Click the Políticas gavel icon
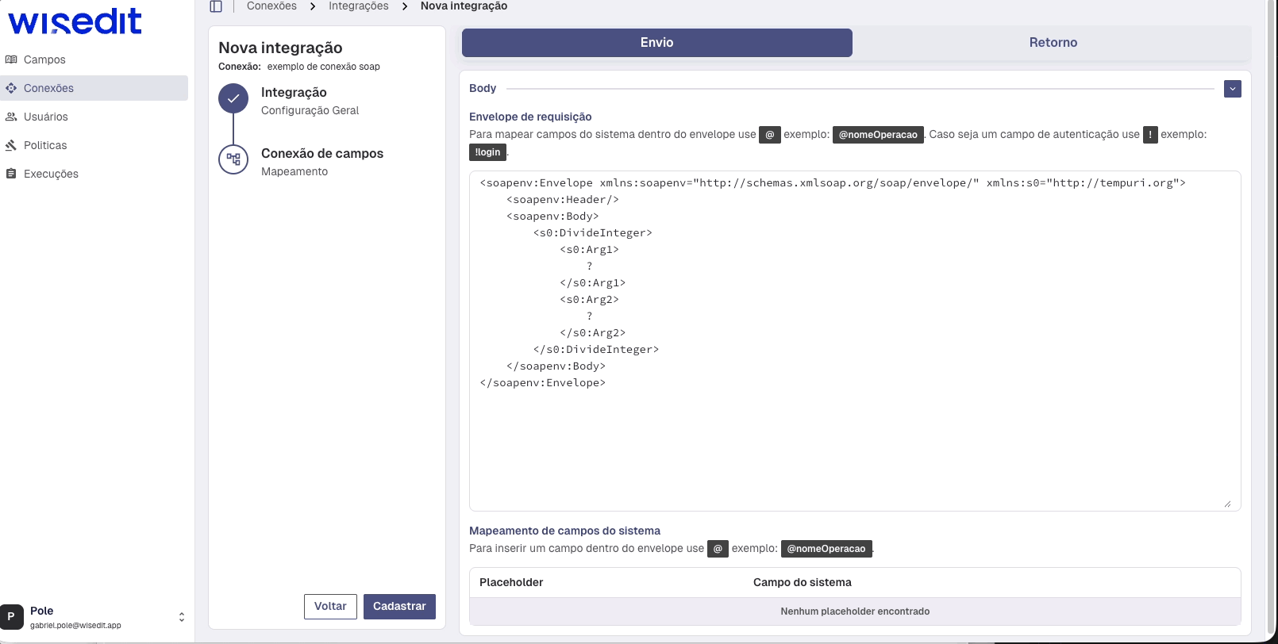 click(x=11, y=145)
